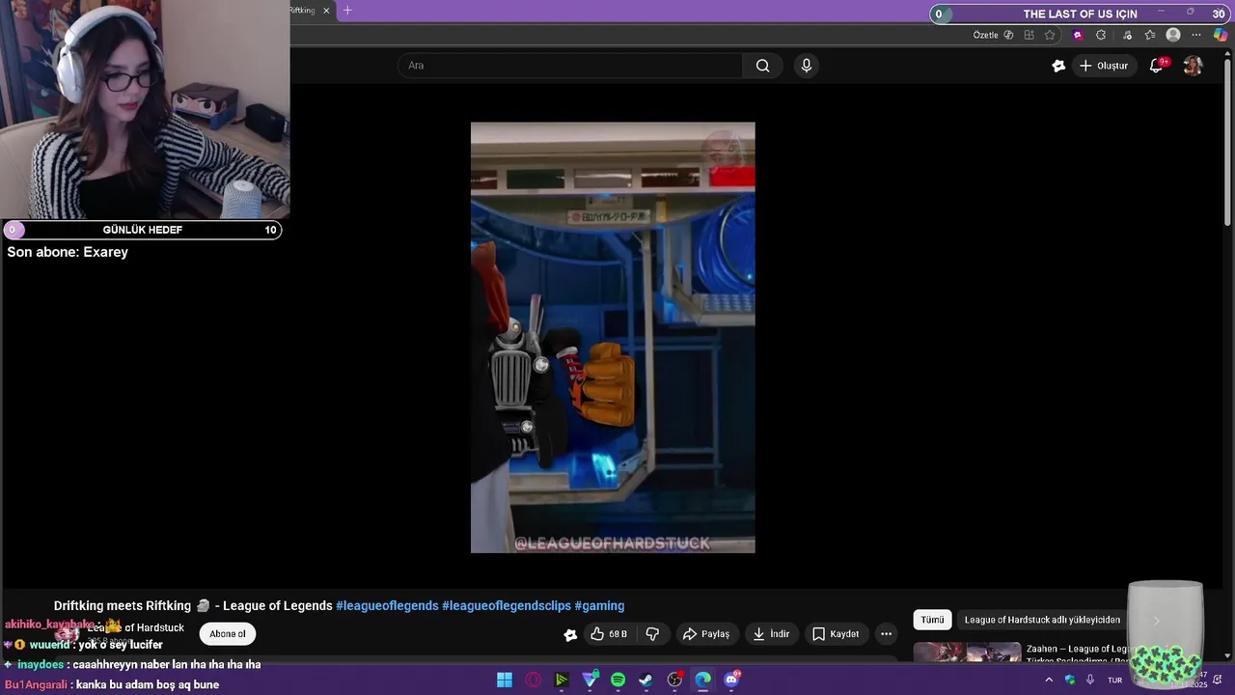Screen dimensions: 1235x695
Task: Open Discord from the taskbar
Action: point(732,680)
